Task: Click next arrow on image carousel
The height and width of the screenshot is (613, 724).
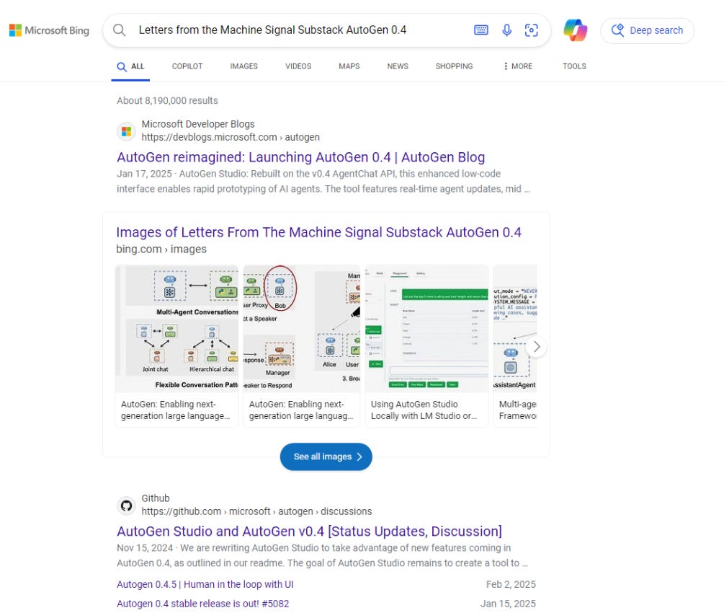Action: pyautogui.click(x=536, y=347)
